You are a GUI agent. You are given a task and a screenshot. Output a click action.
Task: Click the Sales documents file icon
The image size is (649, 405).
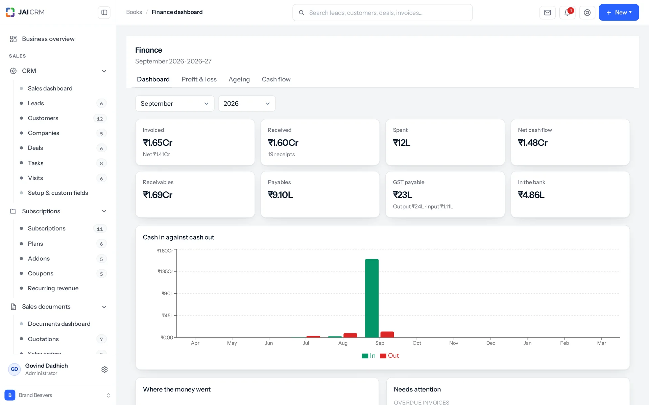13,307
